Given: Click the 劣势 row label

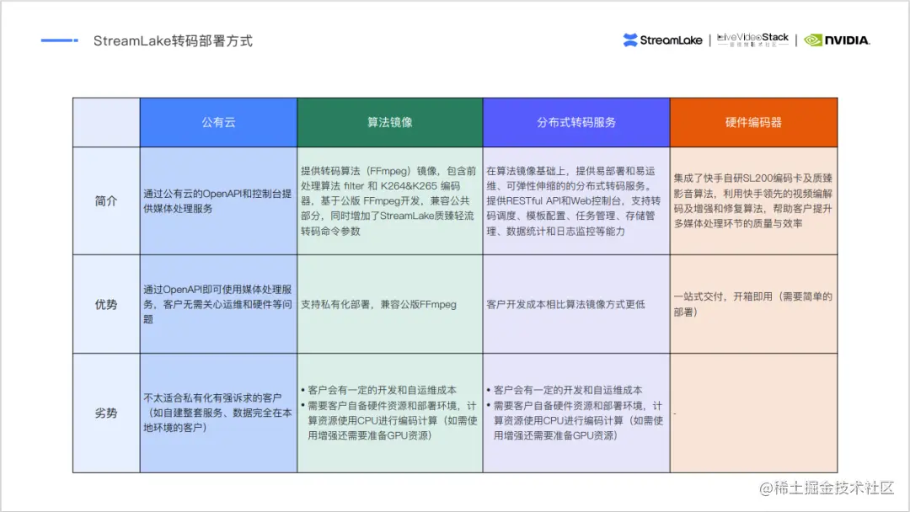Looking at the screenshot, I should 105,412.
